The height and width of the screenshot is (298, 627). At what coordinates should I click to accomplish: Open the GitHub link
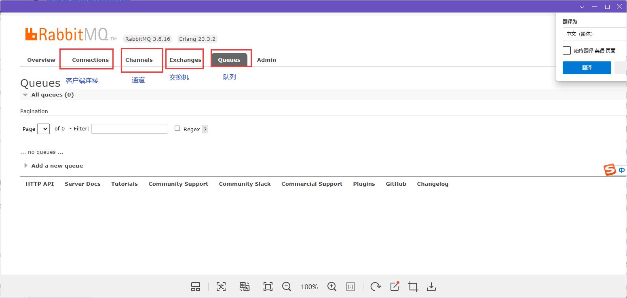(x=396, y=184)
